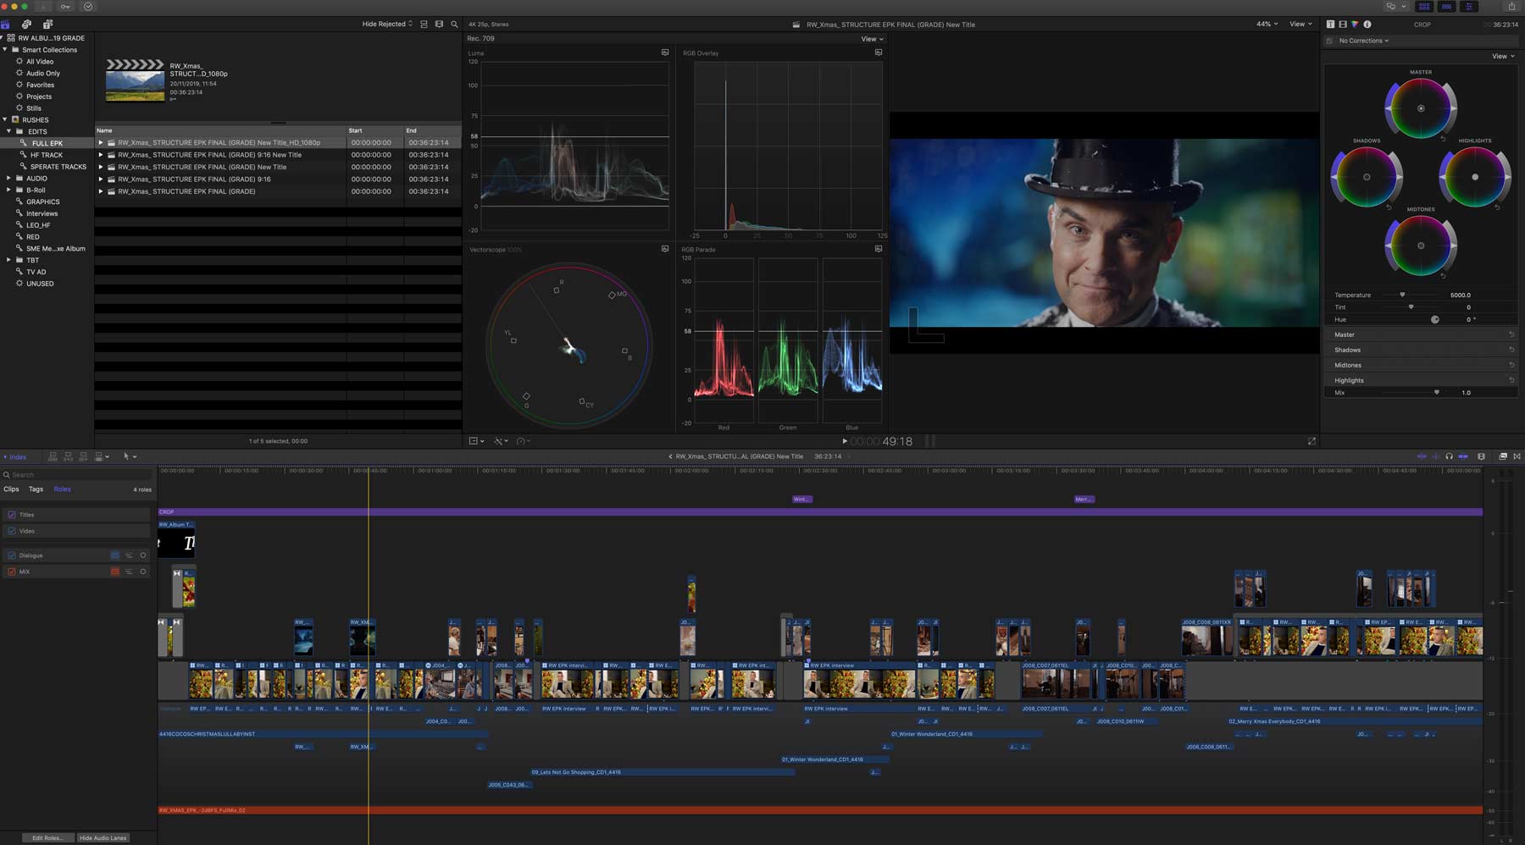Toggle clip grouping list view icon
This screenshot has height=845, width=1525.
click(424, 24)
